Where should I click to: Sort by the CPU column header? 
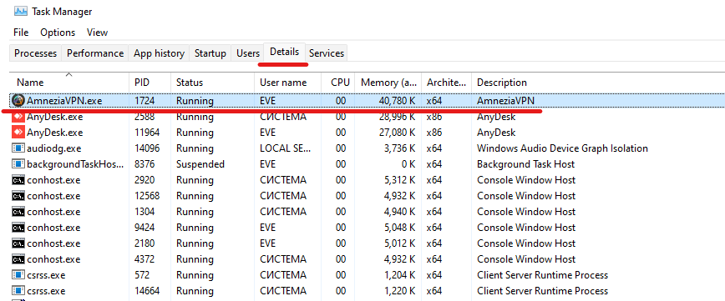click(x=338, y=83)
